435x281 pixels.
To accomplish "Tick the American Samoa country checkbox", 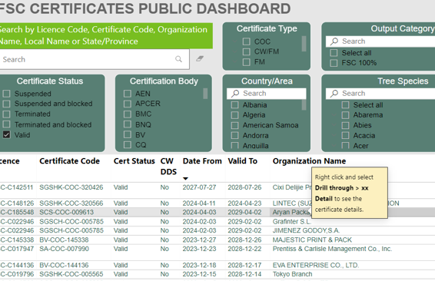I will point(234,125).
